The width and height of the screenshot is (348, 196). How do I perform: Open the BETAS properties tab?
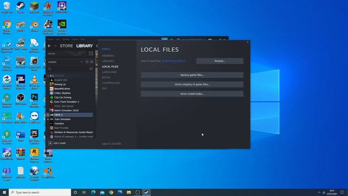106,77
